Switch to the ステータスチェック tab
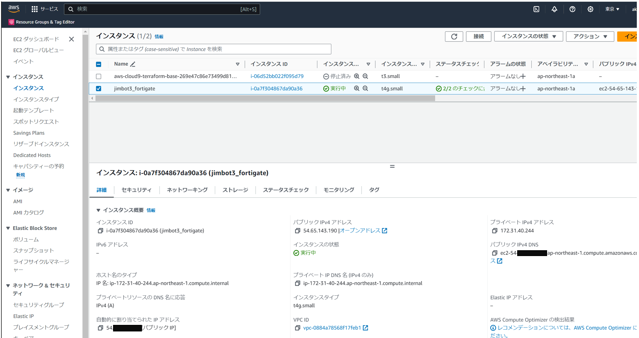 point(286,190)
